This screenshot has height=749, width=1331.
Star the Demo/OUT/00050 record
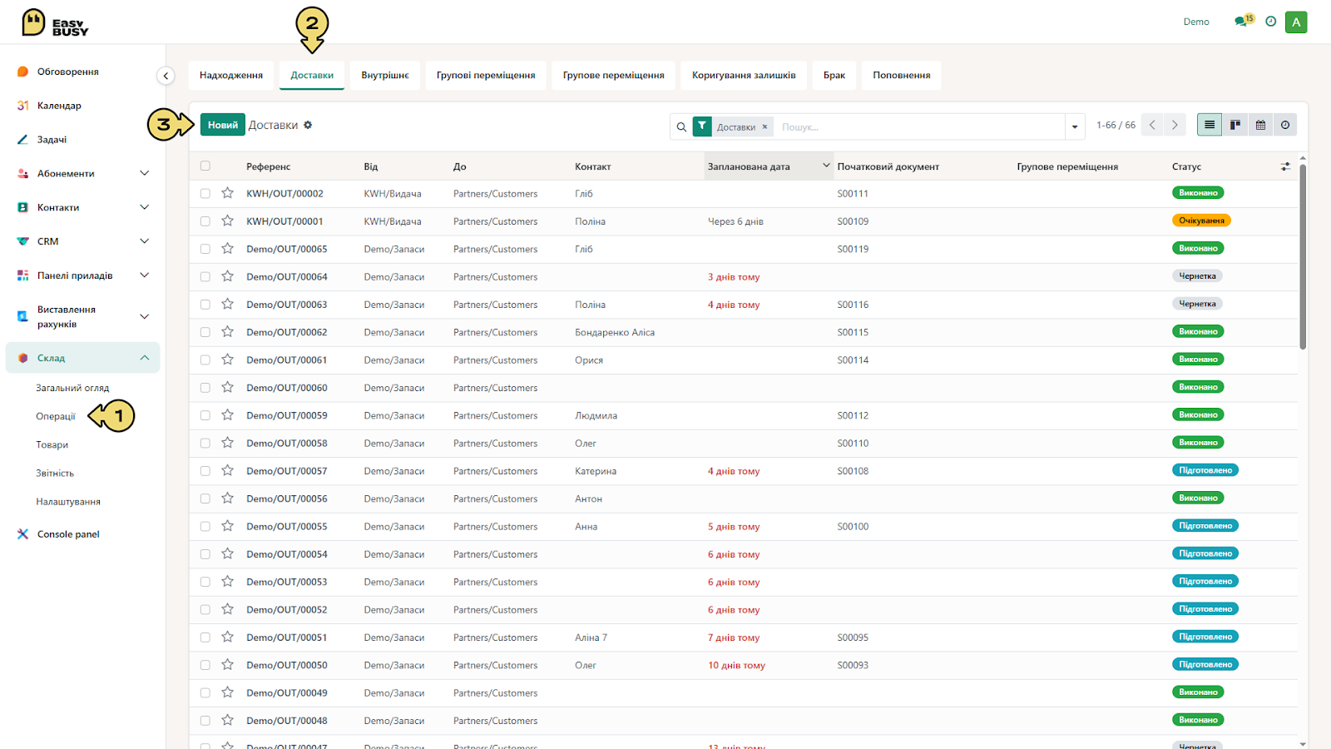[227, 664]
